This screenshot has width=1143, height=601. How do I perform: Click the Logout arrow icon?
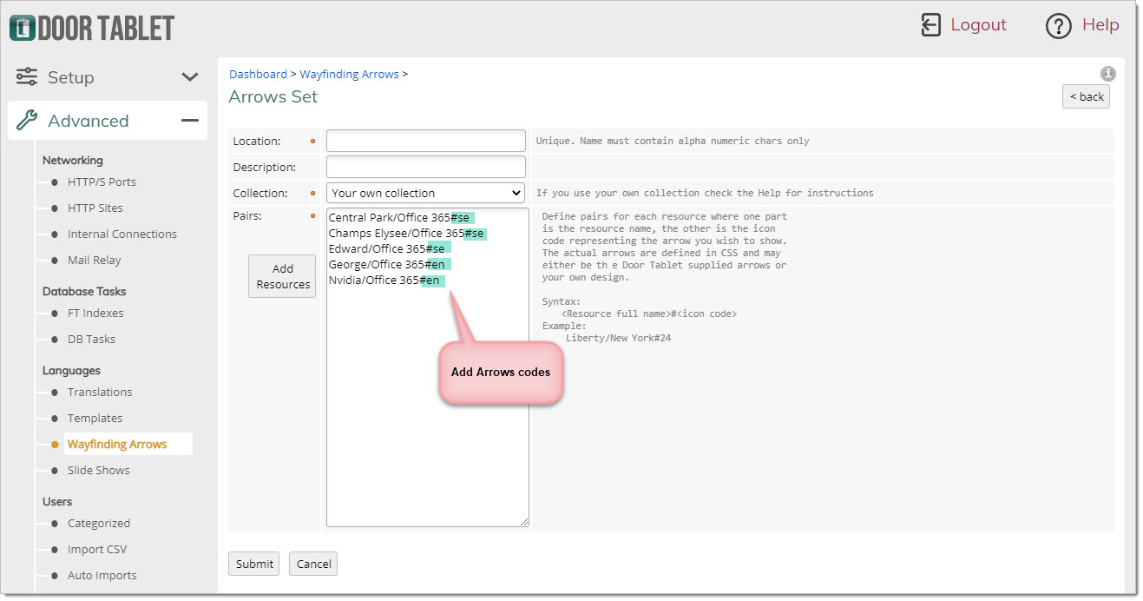(x=930, y=25)
